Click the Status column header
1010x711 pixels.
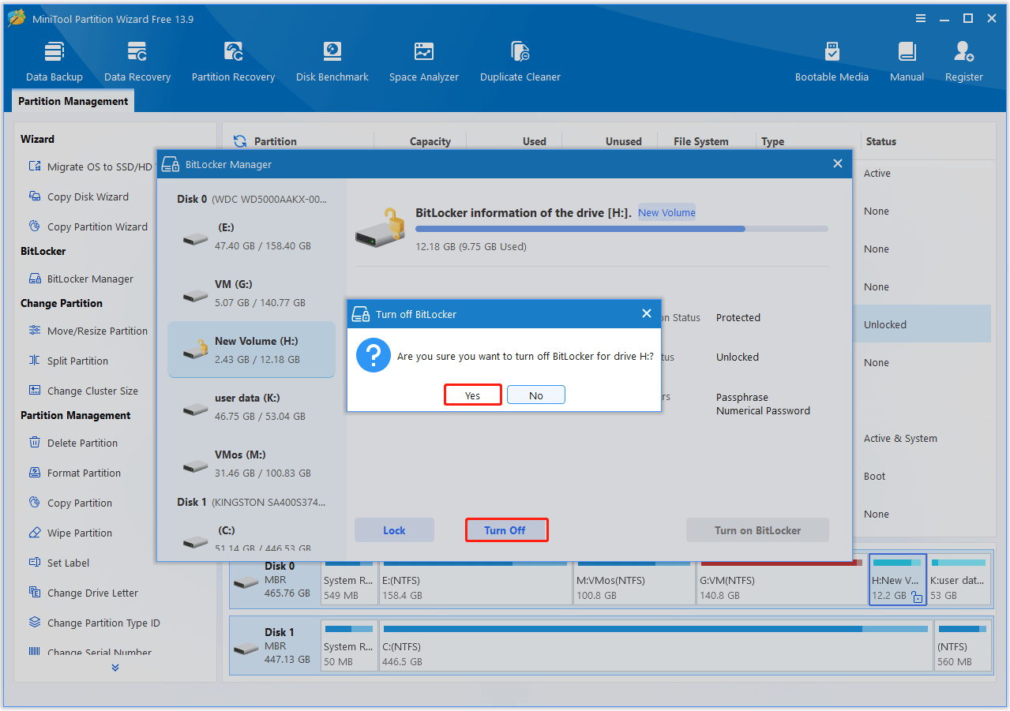[x=880, y=141]
